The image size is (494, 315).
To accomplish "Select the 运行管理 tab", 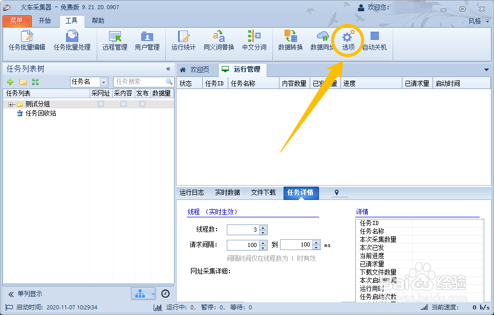I will 243,70.
